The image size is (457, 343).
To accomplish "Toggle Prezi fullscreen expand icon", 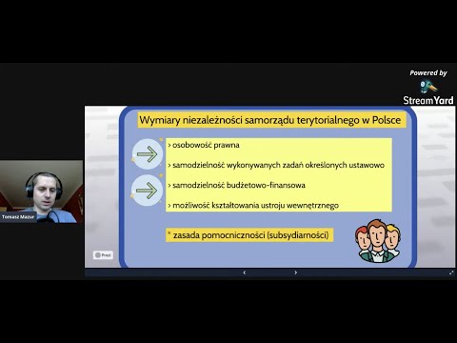I will click(451, 272).
